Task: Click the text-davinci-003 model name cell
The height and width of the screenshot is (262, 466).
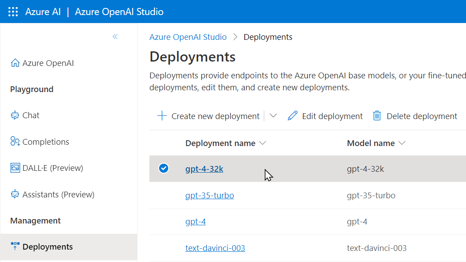Action: pyautogui.click(x=377, y=248)
